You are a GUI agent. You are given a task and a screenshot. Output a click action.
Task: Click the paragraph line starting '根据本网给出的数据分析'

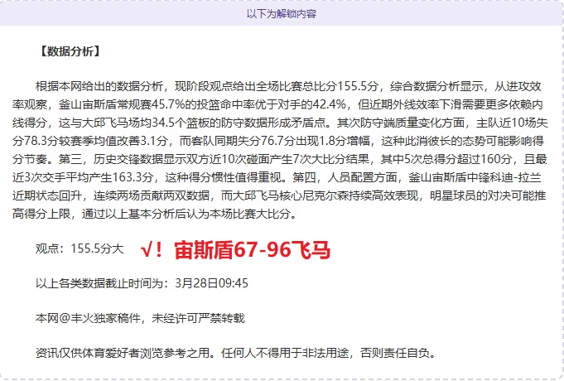[x=288, y=86]
